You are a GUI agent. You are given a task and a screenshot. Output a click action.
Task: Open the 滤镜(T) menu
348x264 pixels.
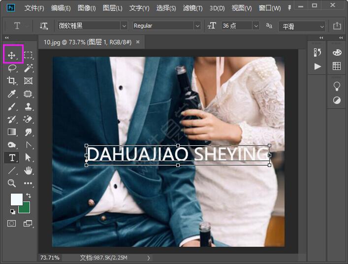[193, 8]
